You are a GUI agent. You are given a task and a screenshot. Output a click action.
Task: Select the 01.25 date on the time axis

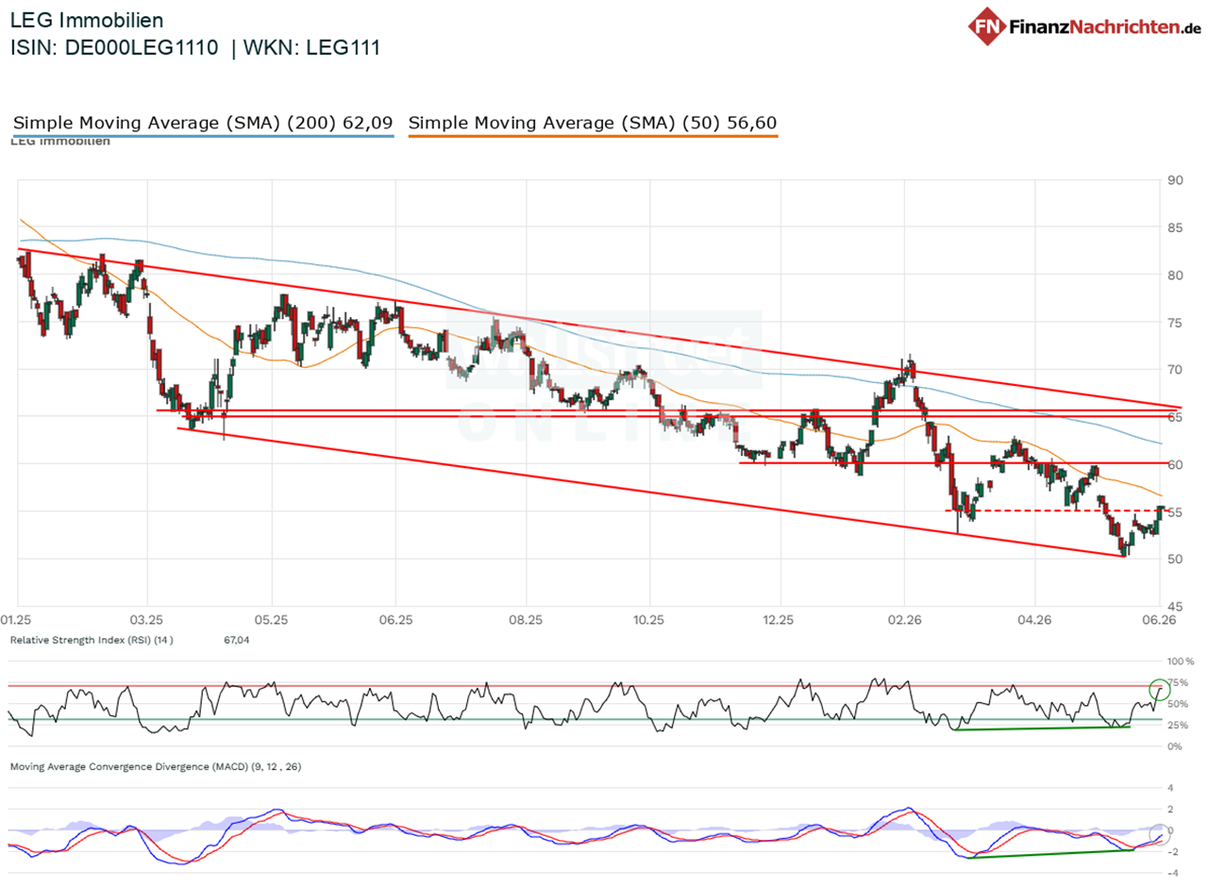(18, 620)
